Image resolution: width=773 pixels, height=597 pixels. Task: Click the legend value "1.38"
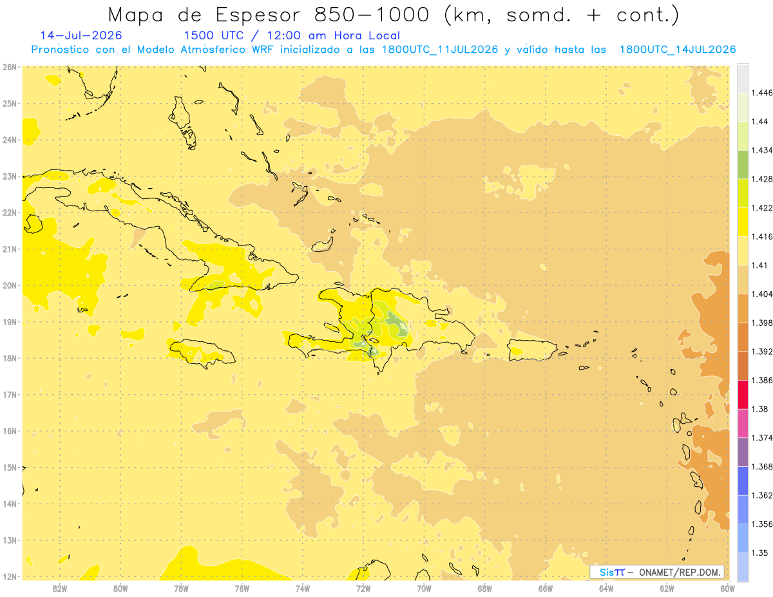(x=758, y=409)
